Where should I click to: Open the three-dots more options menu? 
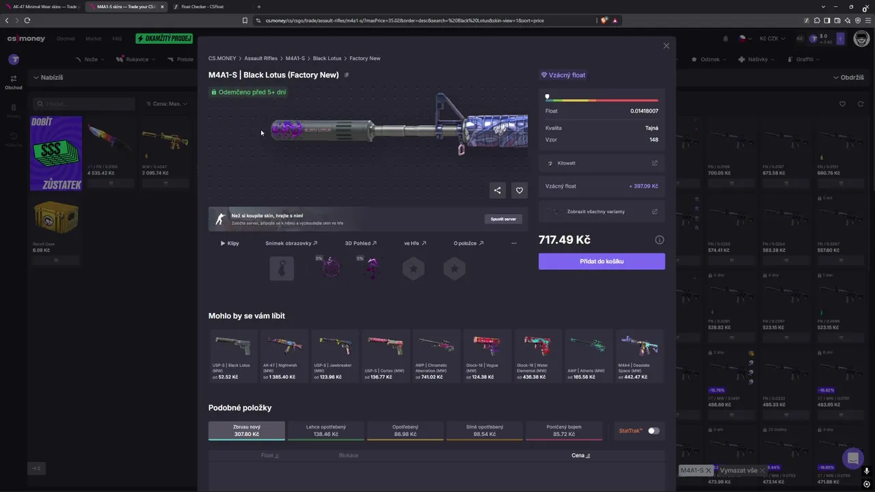point(514,243)
